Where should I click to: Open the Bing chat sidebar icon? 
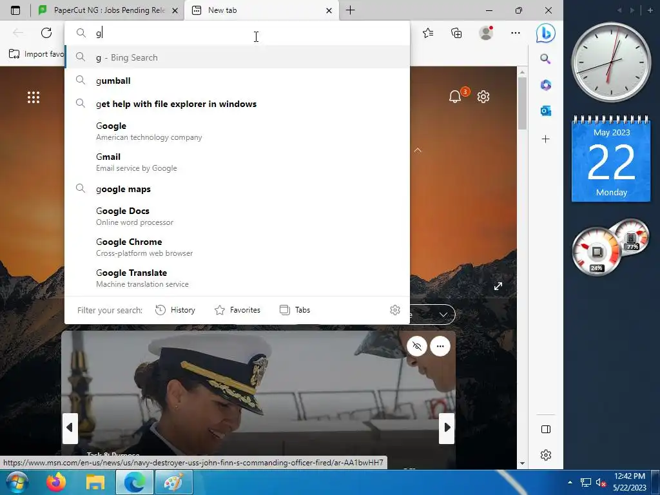pos(545,33)
